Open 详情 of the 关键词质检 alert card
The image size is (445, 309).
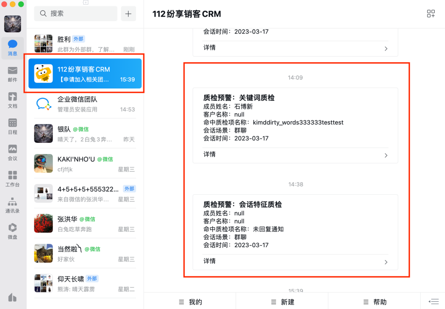pyautogui.click(x=295, y=155)
